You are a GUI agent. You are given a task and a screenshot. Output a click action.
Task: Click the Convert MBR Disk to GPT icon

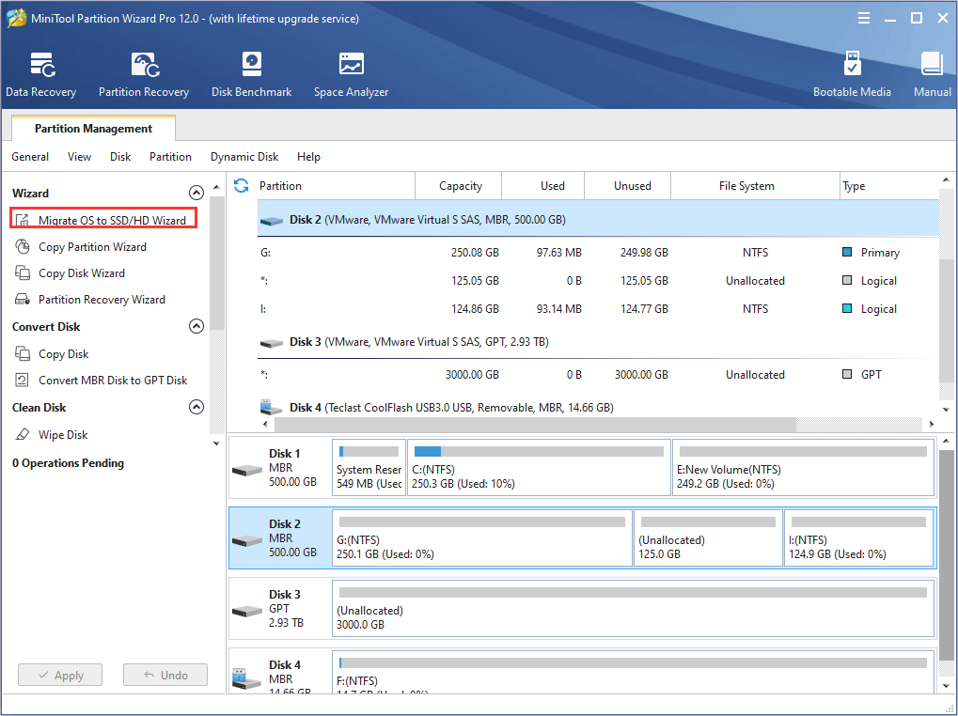[23, 381]
